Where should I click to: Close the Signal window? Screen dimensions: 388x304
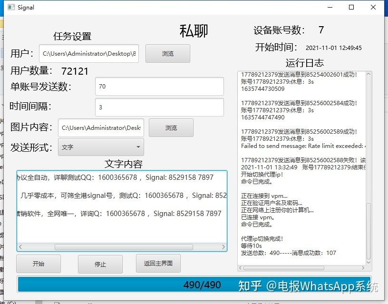(x=373, y=7)
